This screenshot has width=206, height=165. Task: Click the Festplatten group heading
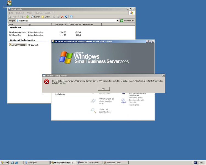pos(15,28)
